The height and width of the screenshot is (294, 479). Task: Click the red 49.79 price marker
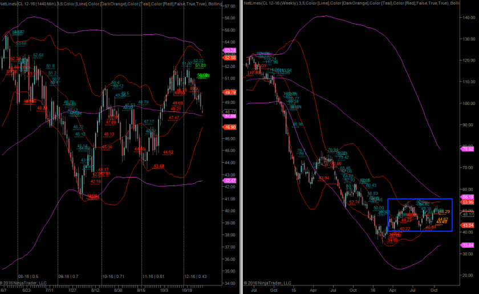[230, 92]
